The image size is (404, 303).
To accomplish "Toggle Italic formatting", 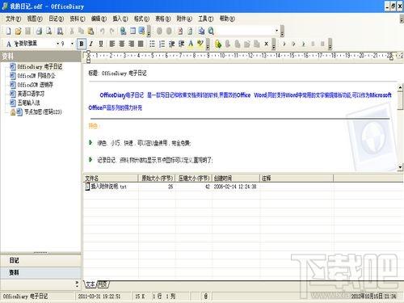I will pyautogui.click(x=91, y=44).
